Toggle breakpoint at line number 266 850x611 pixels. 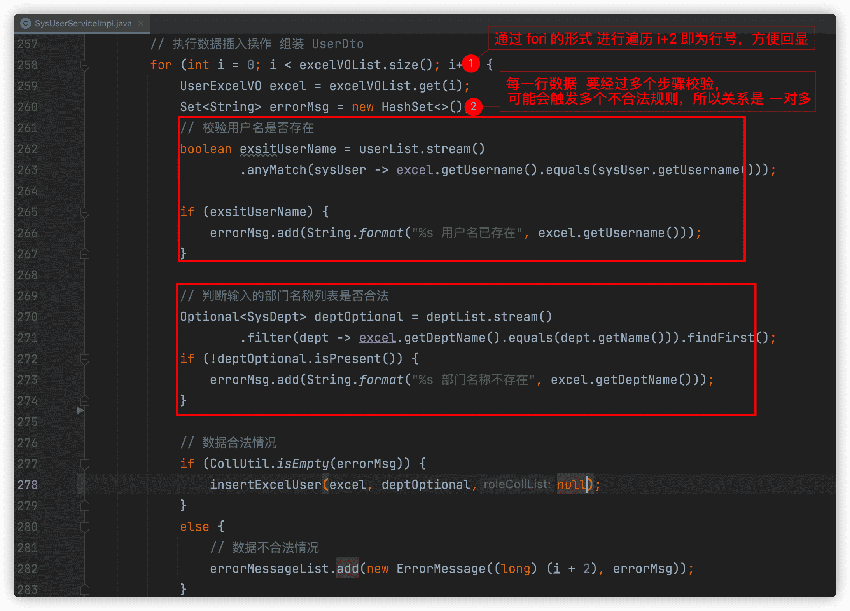(x=28, y=233)
